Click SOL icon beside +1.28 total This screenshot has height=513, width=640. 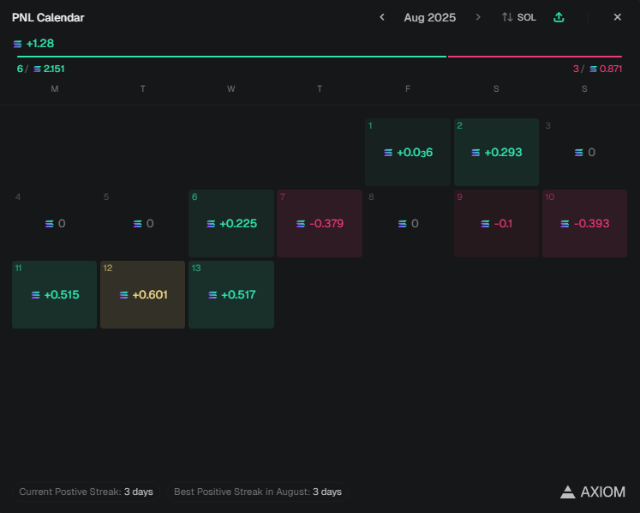coord(17,44)
